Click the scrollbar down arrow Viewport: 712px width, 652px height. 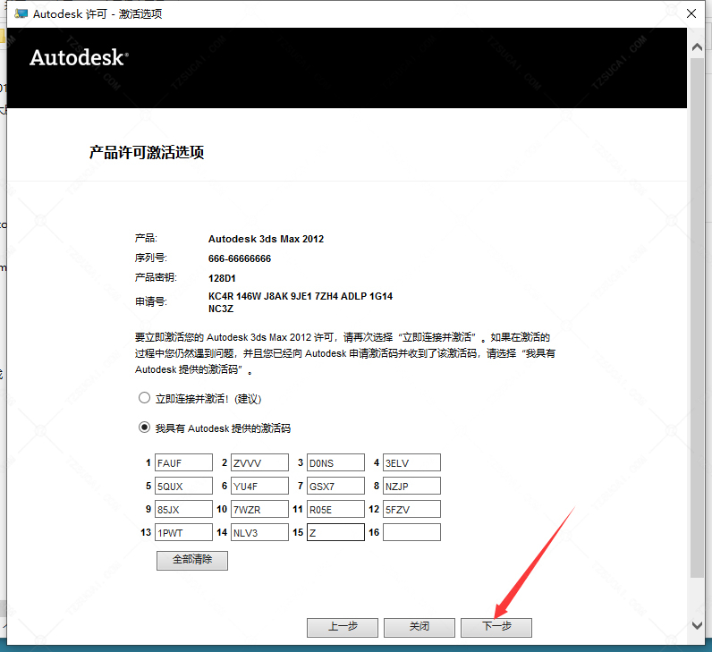697,626
